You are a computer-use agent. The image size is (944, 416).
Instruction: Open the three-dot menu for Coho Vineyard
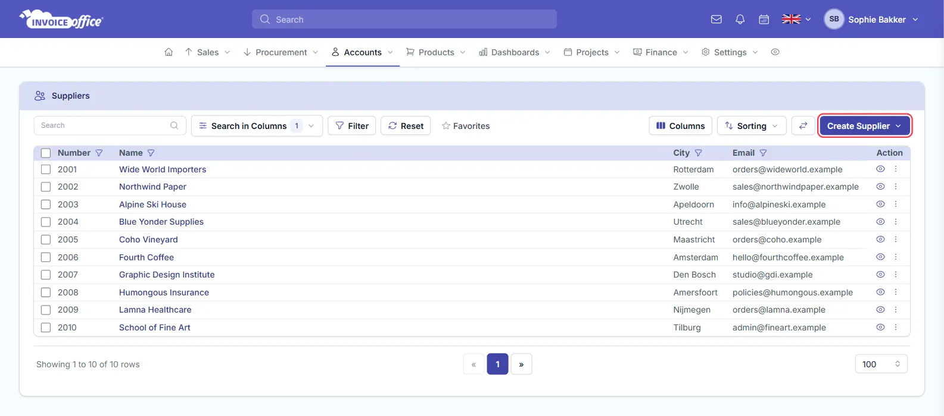(x=896, y=239)
